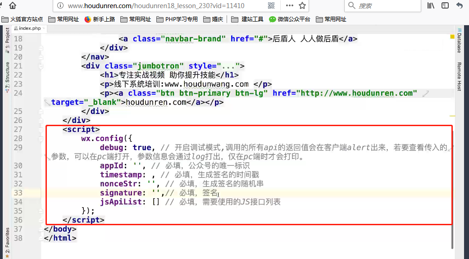Open the 7: Structure tool window
Image resolution: width=469 pixels, height=259 pixels.
coord(8,77)
